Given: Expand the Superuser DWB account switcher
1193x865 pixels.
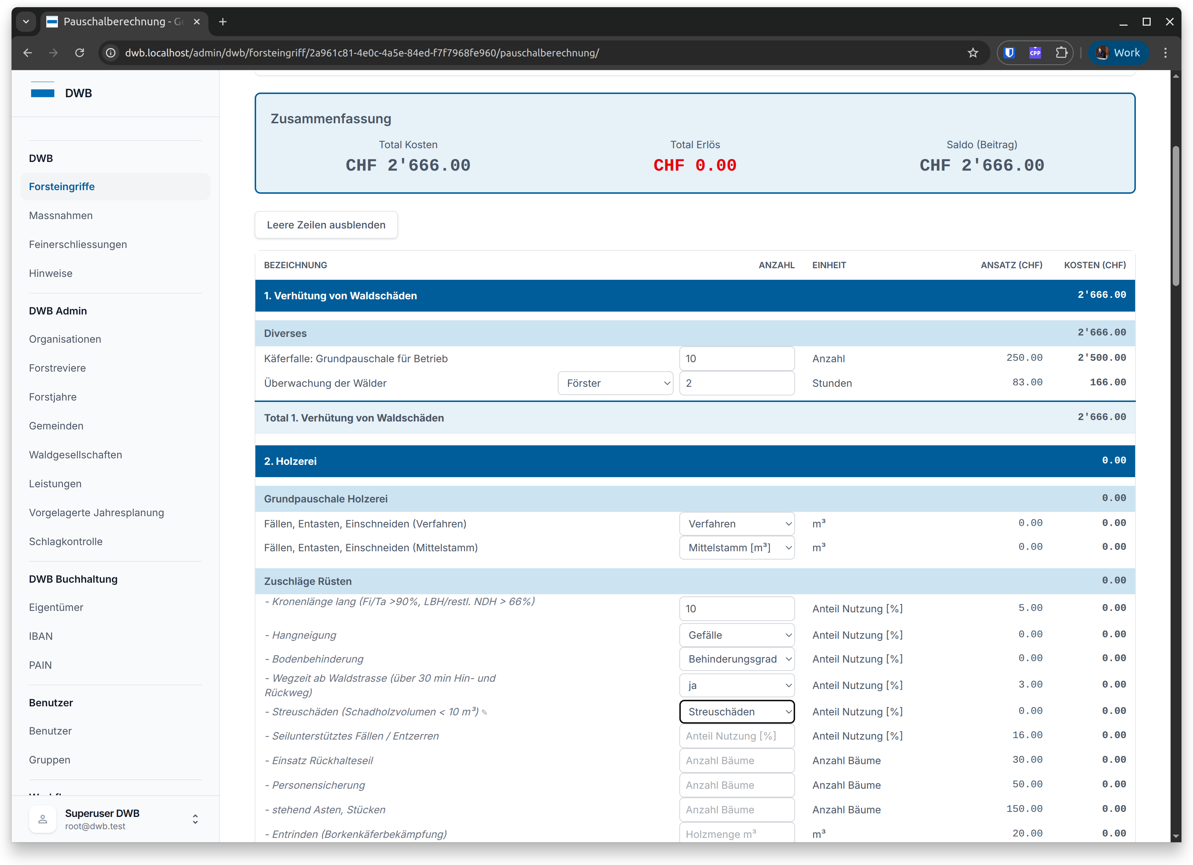Looking at the screenshot, I should (x=195, y=819).
